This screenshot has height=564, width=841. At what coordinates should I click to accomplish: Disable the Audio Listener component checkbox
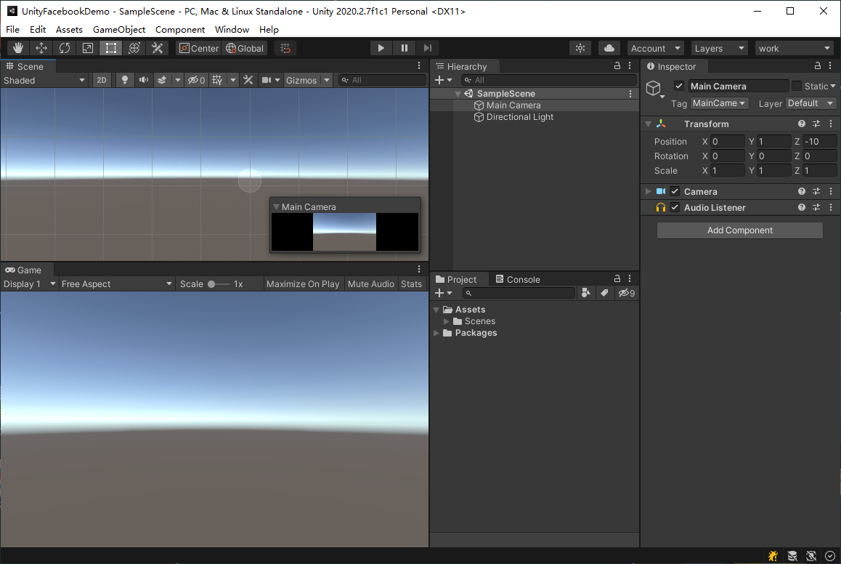click(675, 207)
